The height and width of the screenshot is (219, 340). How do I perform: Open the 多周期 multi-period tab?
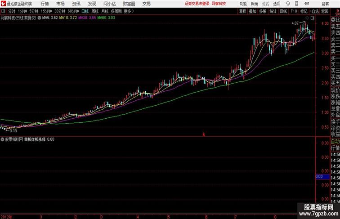pyautogui.click(x=116, y=11)
